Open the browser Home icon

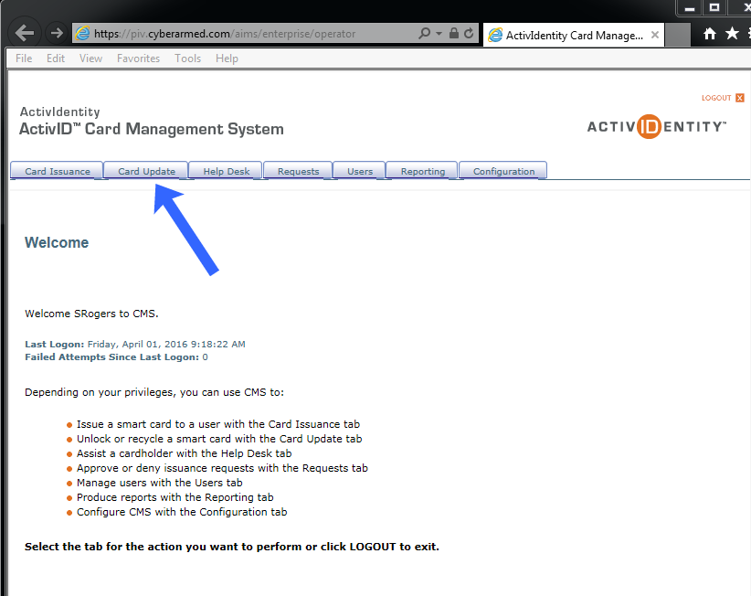[710, 34]
